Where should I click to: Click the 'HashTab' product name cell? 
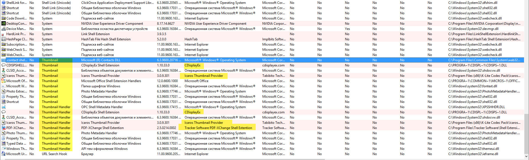tap(191, 39)
